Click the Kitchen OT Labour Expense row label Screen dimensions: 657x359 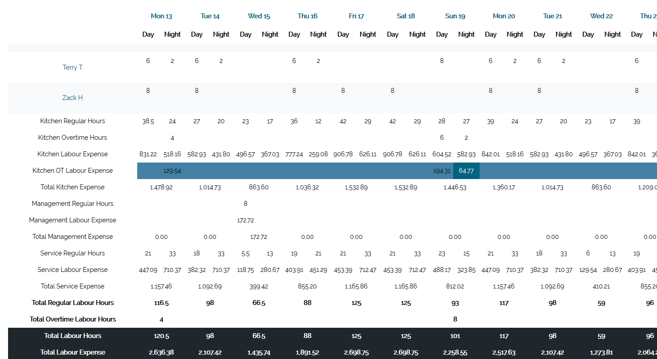pyautogui.click(x=72, y=171)
